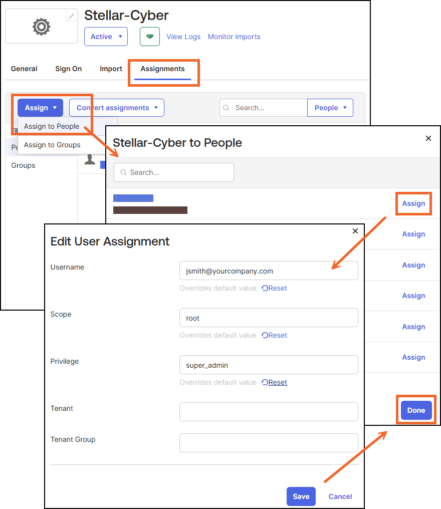Viewport: 441px width, 509px height.
Task: Click the pencil edit icon on app logo
Action: (72, 16)
